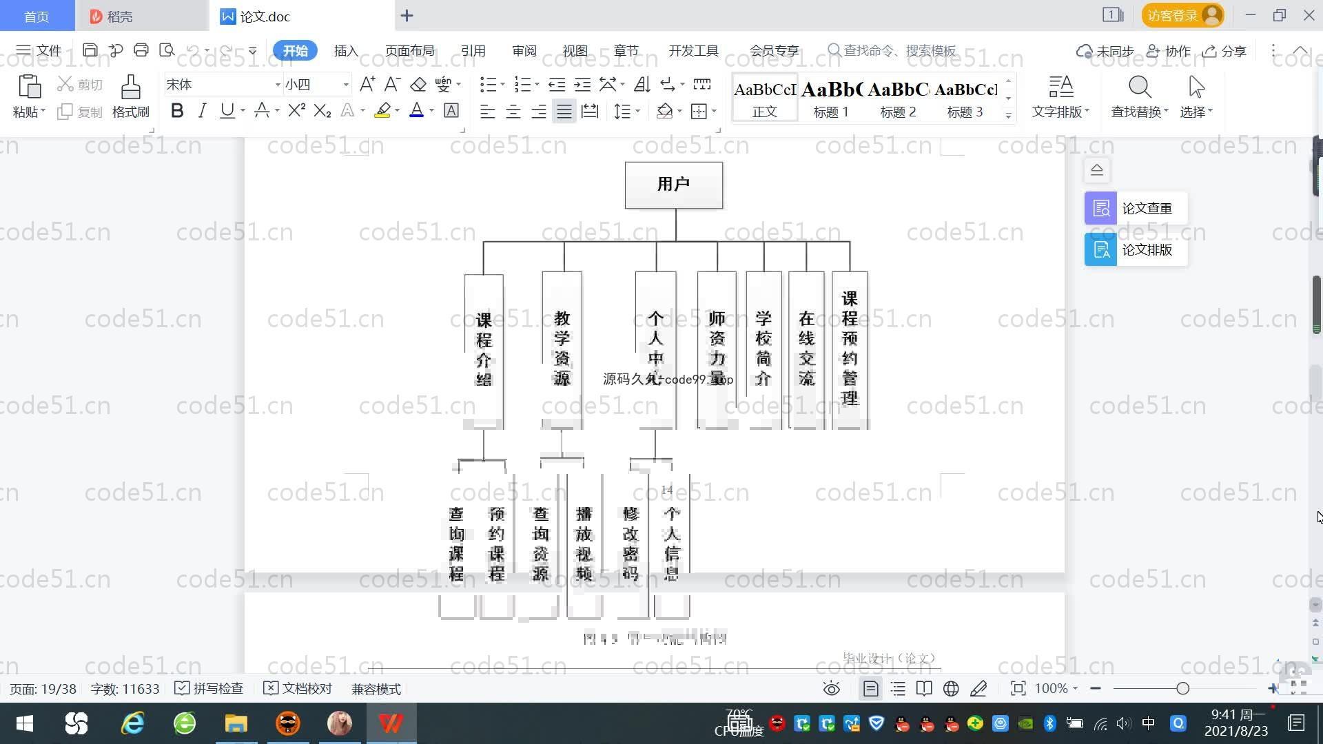
Task: Apply subscript formatting
Action: pos(322,110)
